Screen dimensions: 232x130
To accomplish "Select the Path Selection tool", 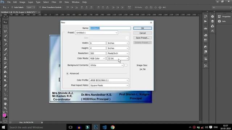I will click(5, 94).
